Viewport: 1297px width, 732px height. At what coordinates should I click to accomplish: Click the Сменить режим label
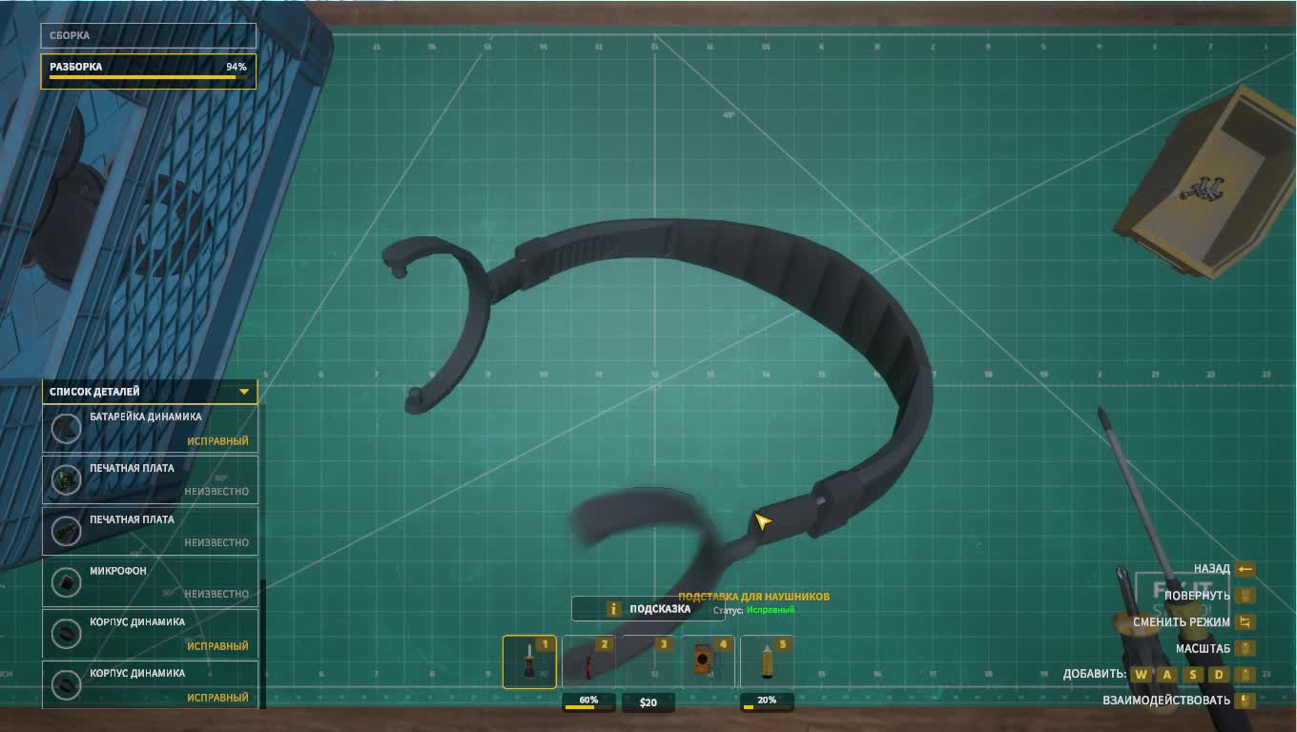click(x=1181, y=621)
